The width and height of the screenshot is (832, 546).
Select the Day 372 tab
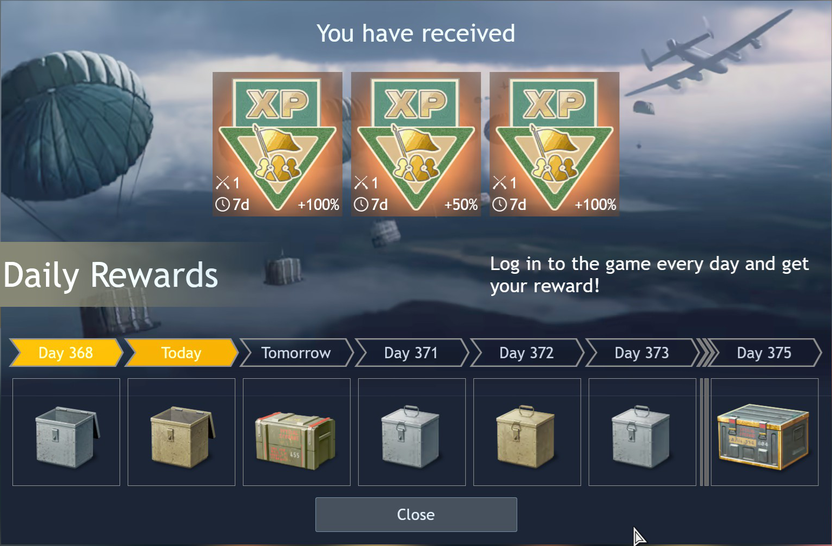click(x=527, y=353)
